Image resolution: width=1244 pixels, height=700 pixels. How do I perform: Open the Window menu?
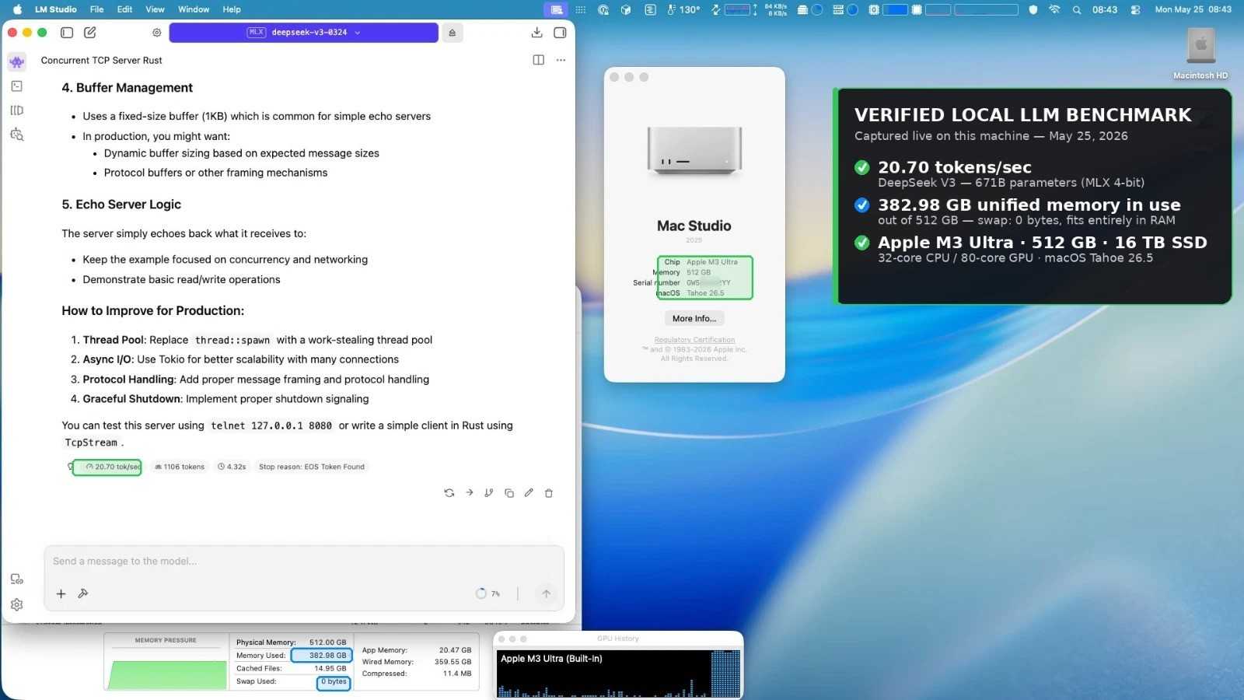click(194, 9)
